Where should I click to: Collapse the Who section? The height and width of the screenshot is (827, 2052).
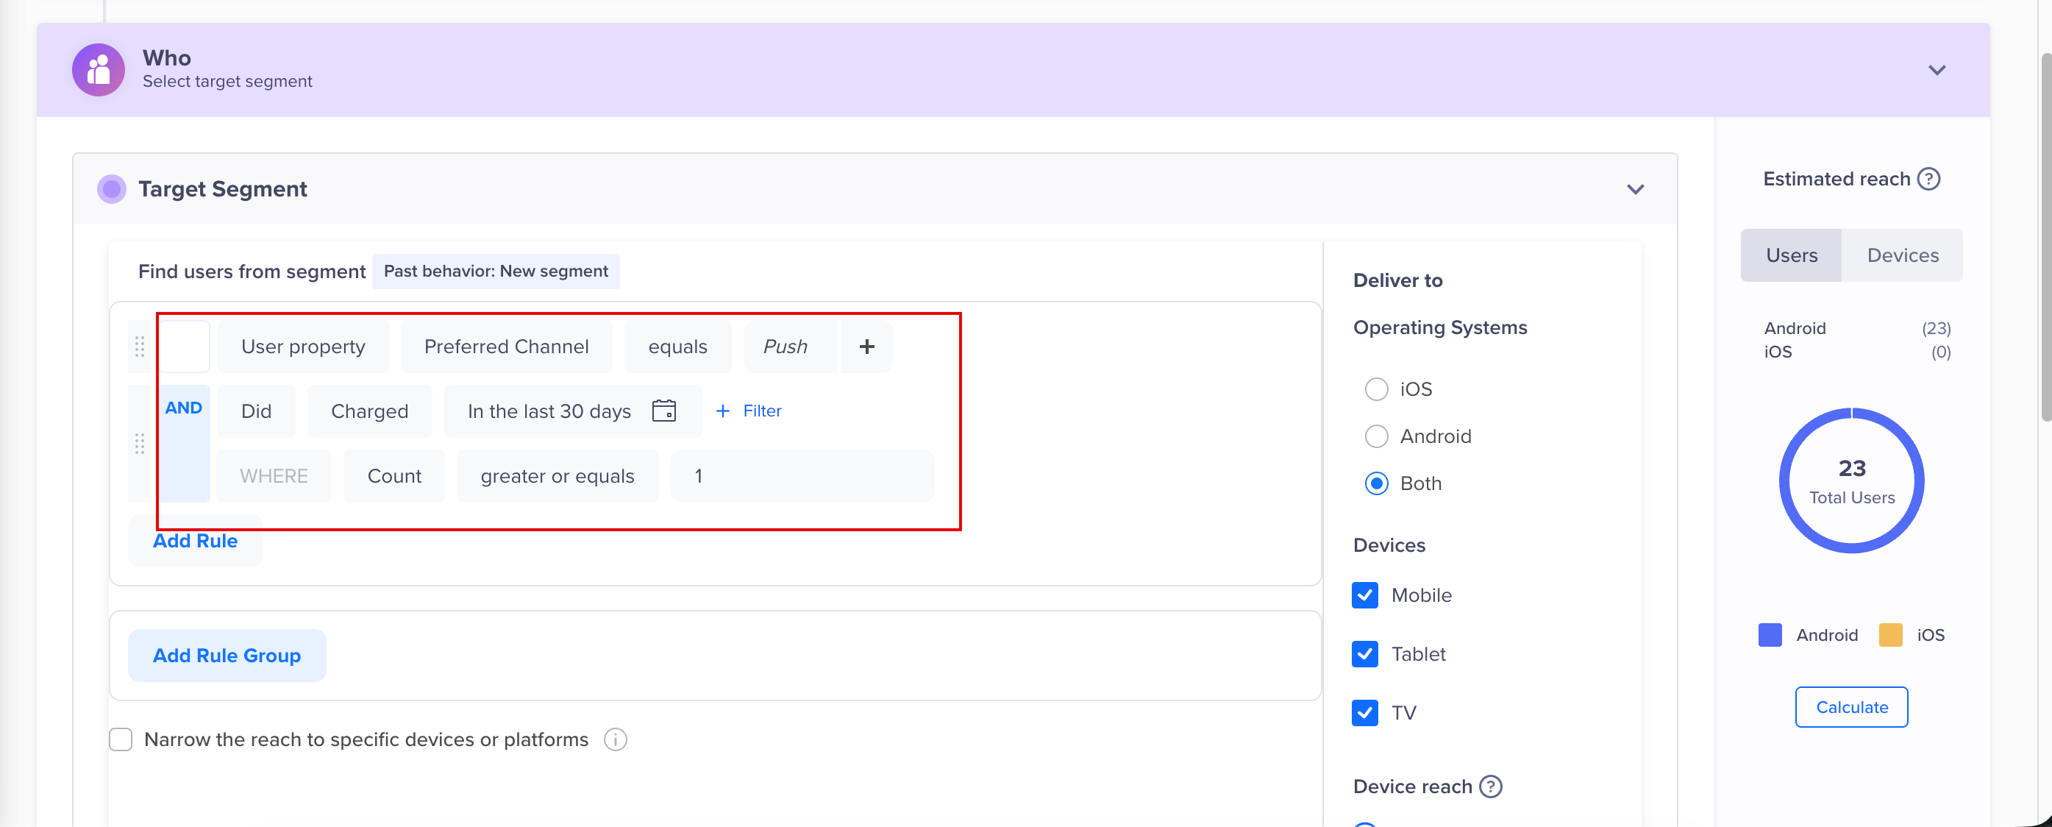point(1937,70)
